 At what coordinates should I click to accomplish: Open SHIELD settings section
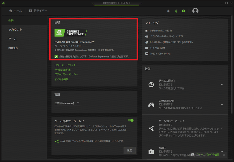[13, 48]
